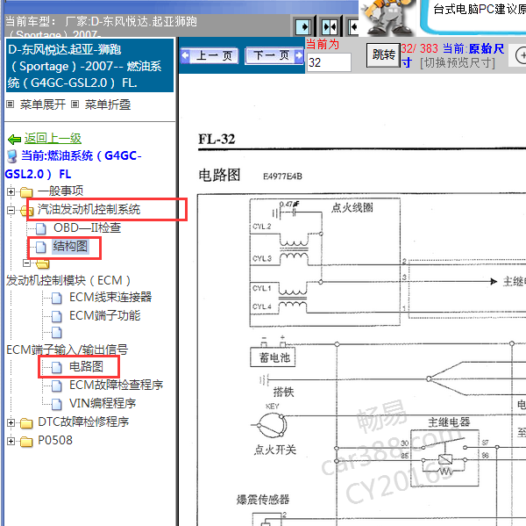Click page icon next to ECM线束连接器

pyautogui.click(x=57, y=298)
